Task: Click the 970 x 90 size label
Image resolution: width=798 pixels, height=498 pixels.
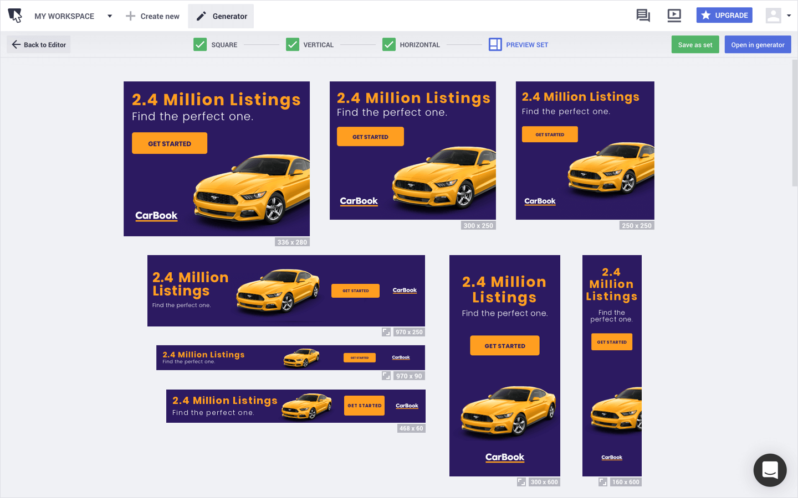Action: pyautogui.click(x=410, y=376)
